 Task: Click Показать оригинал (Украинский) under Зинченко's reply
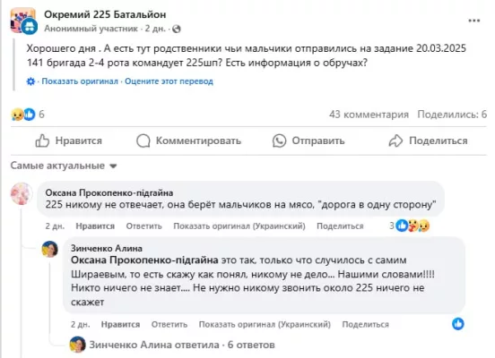click(265, 324)
